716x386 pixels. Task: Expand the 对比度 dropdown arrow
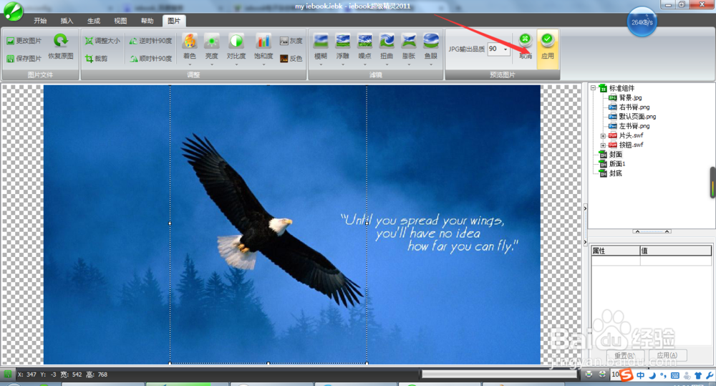(236, 64)
